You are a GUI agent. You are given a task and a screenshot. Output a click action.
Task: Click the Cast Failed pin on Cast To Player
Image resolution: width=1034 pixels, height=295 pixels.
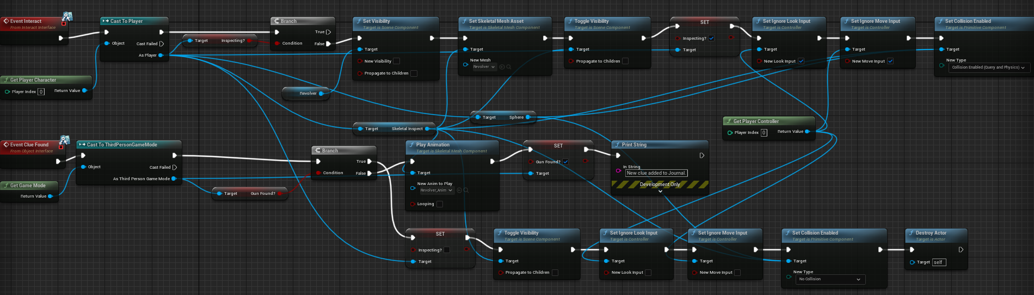161,44
